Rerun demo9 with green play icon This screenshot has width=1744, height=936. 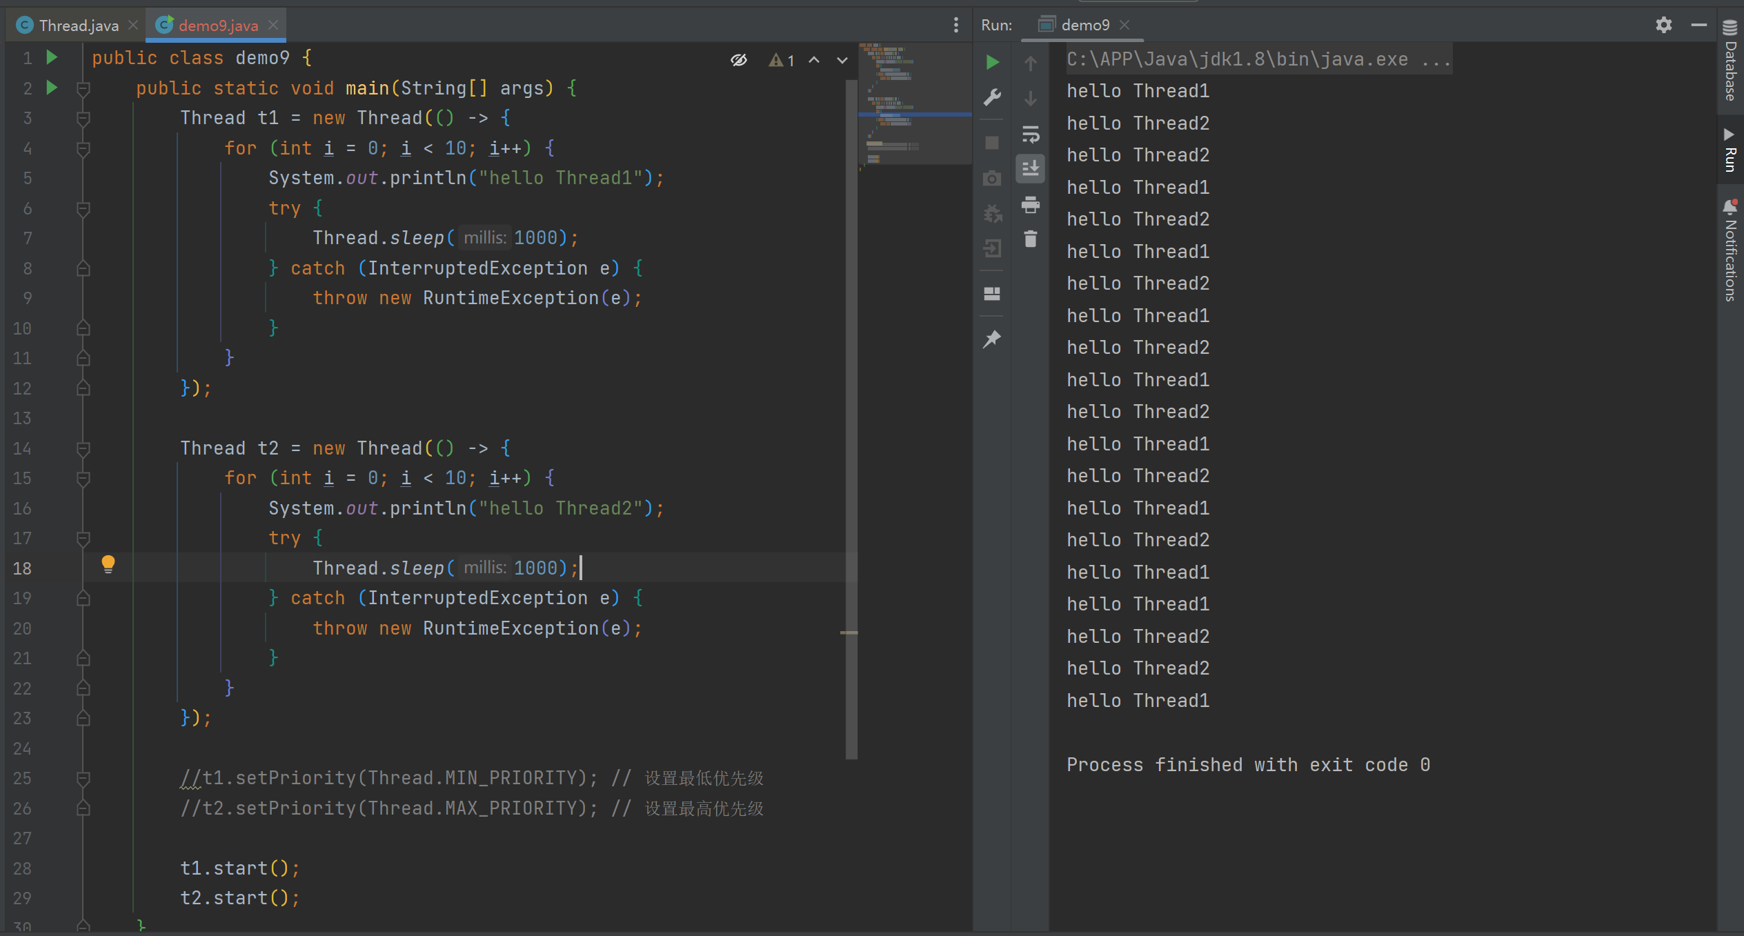tap(992, 62)
